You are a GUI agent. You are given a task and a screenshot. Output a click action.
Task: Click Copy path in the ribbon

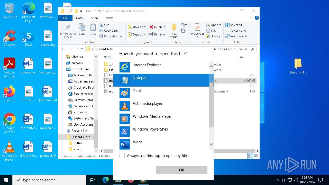(x=108, y=31)
